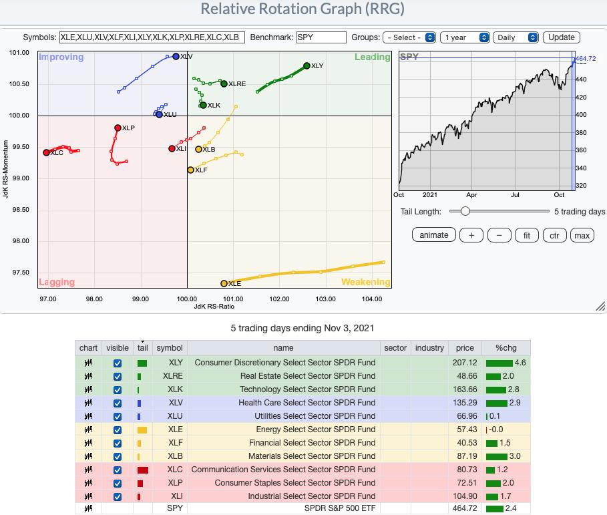Screen dimensions: 607x515
Task: Uncheck visibility for XLI
Action: pos(118,497)
